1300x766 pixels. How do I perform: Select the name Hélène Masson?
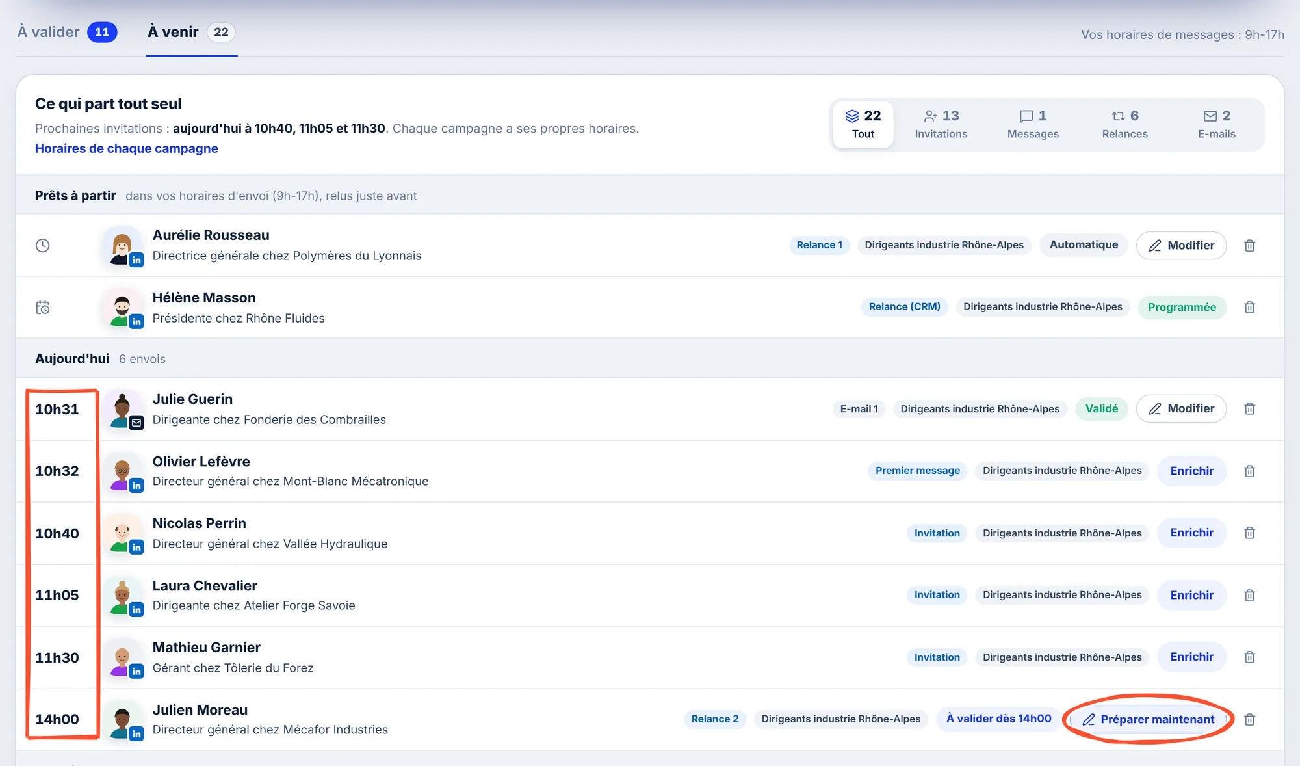(204, 298)
